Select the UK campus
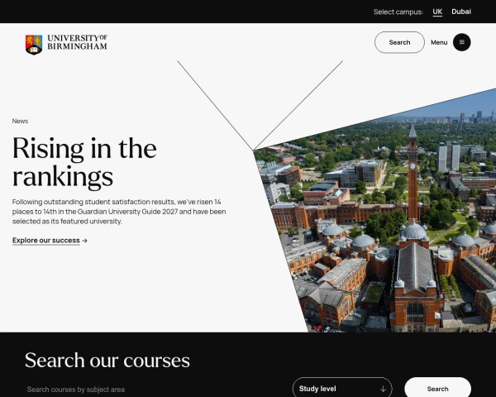 [437, 12]
